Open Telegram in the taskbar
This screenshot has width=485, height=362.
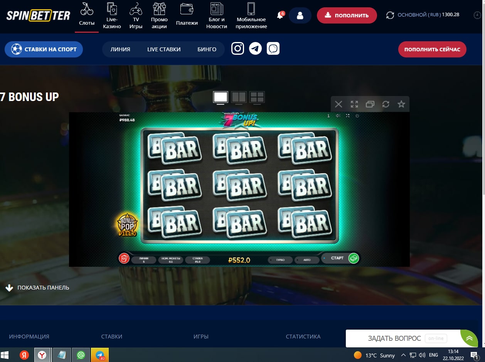point(100,355)
